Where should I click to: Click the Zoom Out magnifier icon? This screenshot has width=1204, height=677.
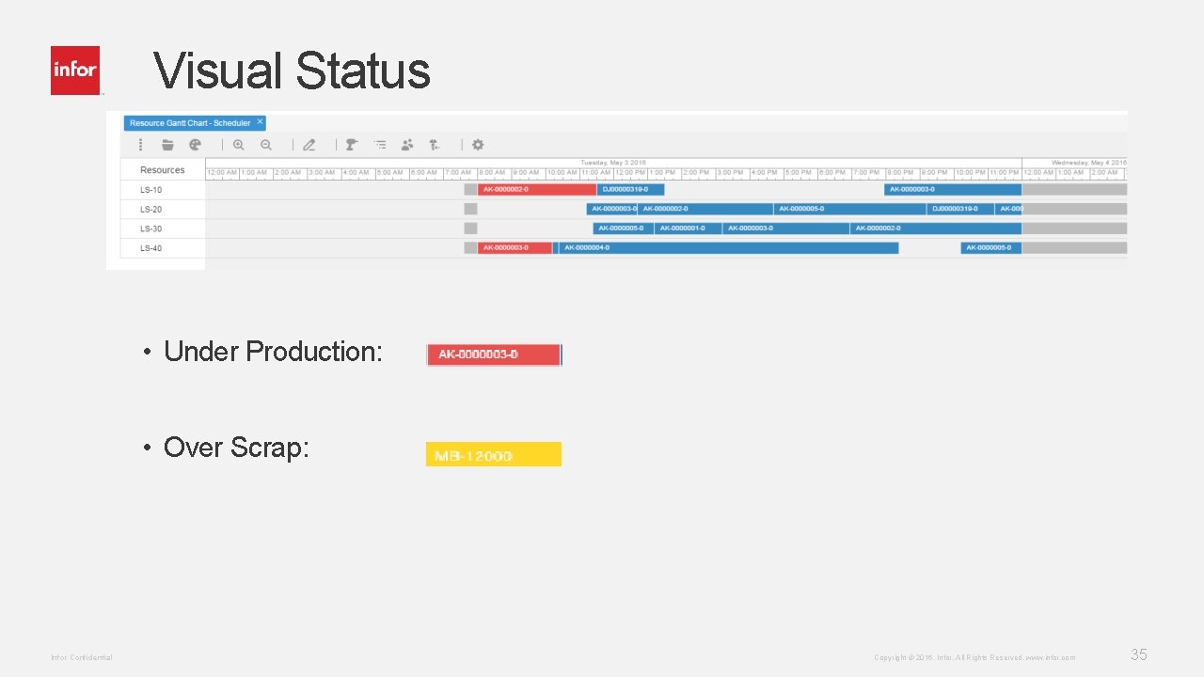tap(266, 144)
